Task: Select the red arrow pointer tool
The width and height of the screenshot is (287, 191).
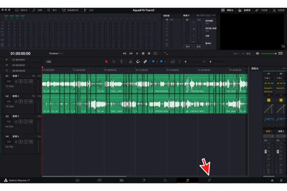Action: (x=107, y=62)
